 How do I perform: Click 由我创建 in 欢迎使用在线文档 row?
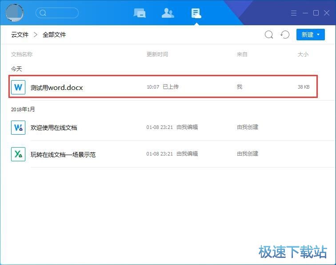(248, 127)
